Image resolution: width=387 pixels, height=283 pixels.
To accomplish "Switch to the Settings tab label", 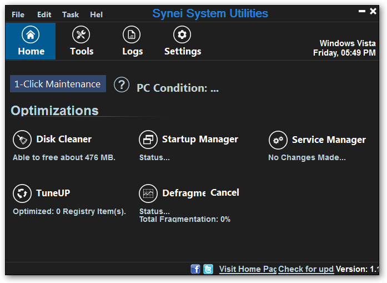I will click(183, 52).
